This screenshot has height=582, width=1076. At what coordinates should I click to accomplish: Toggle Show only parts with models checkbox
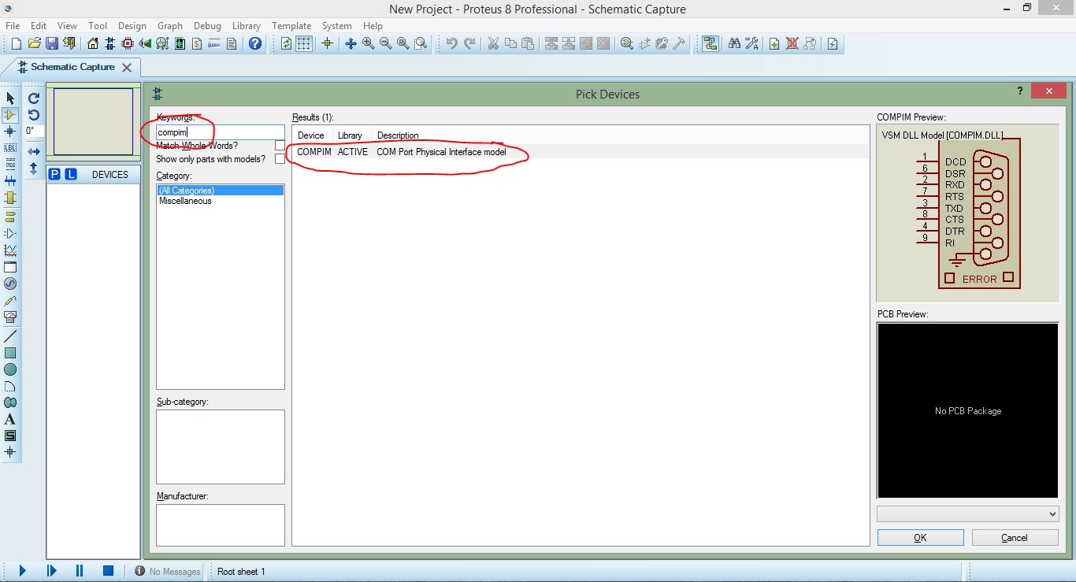point(280,159)
